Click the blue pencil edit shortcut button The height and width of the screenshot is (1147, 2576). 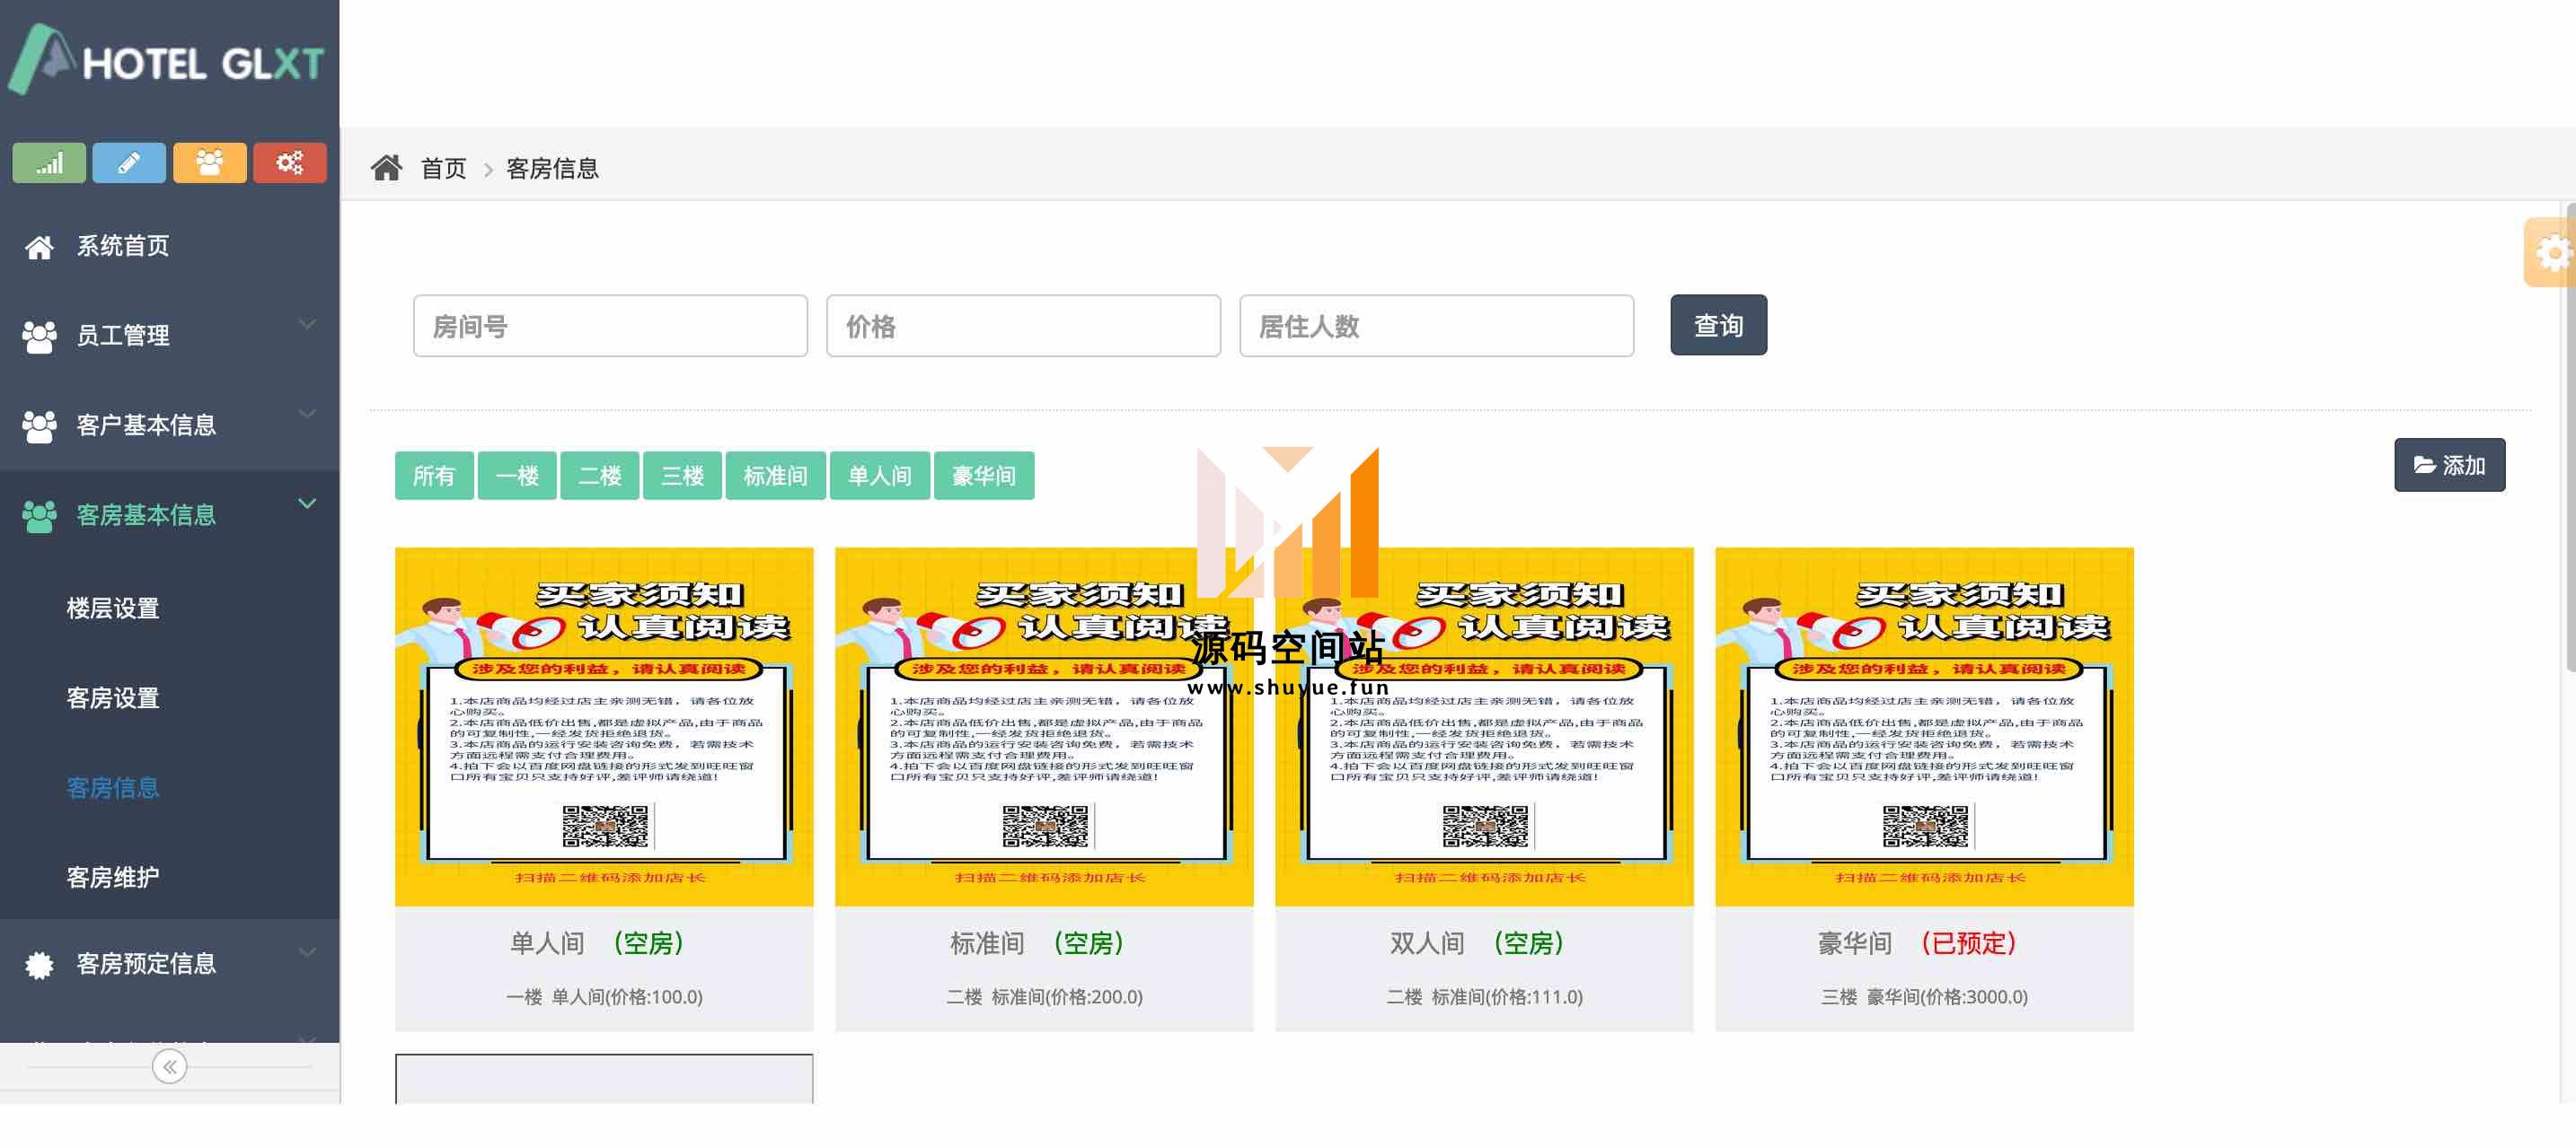tap(129, 162)
